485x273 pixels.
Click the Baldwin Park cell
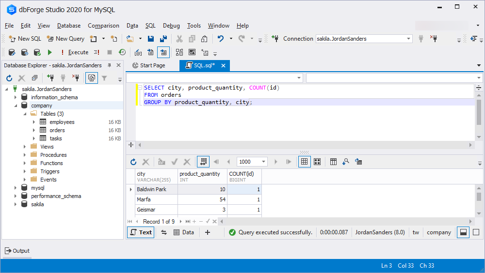[156, 189]
